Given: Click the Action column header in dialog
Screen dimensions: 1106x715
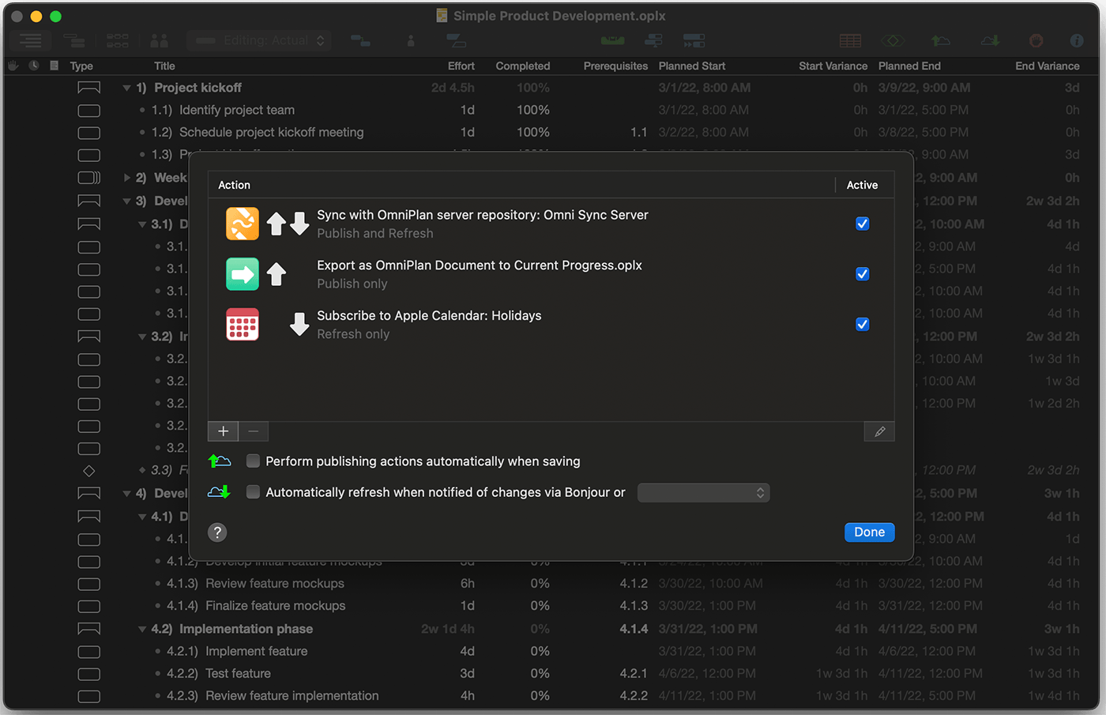Looking at the screenshot, I should (234, 185).
